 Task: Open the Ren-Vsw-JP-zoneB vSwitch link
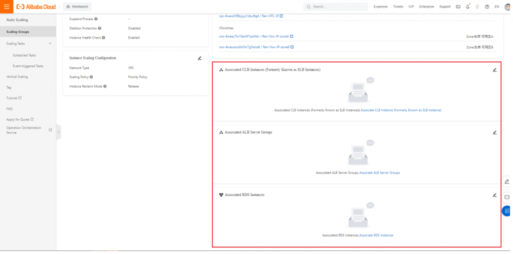point(256,47)
